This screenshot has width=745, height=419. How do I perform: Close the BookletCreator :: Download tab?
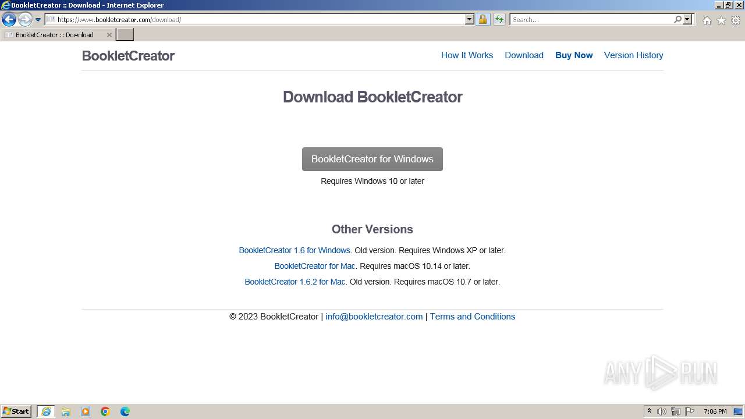tap(109, 35)
